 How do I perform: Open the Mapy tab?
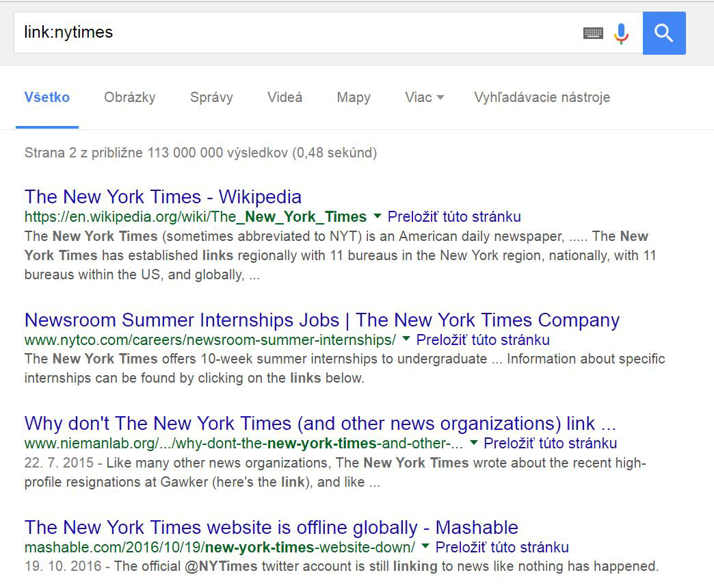tap(354, 97)
